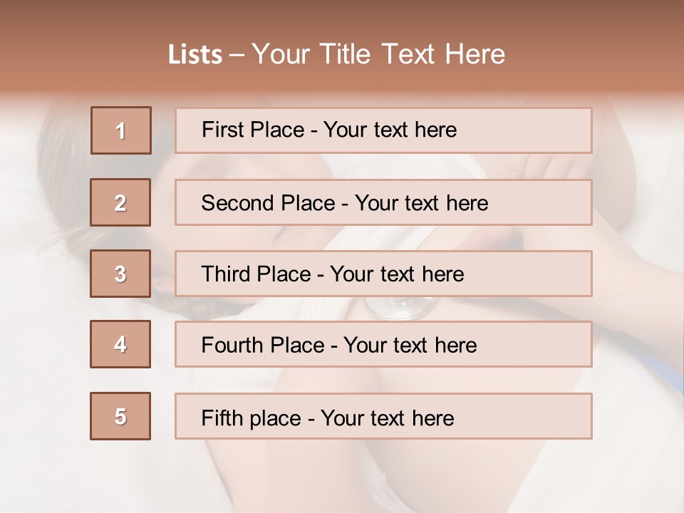Click 'Your Title Text Here' in heading
Image resolution: width=684 pixels, height=513 pixels.
click(x=378, y=55)
